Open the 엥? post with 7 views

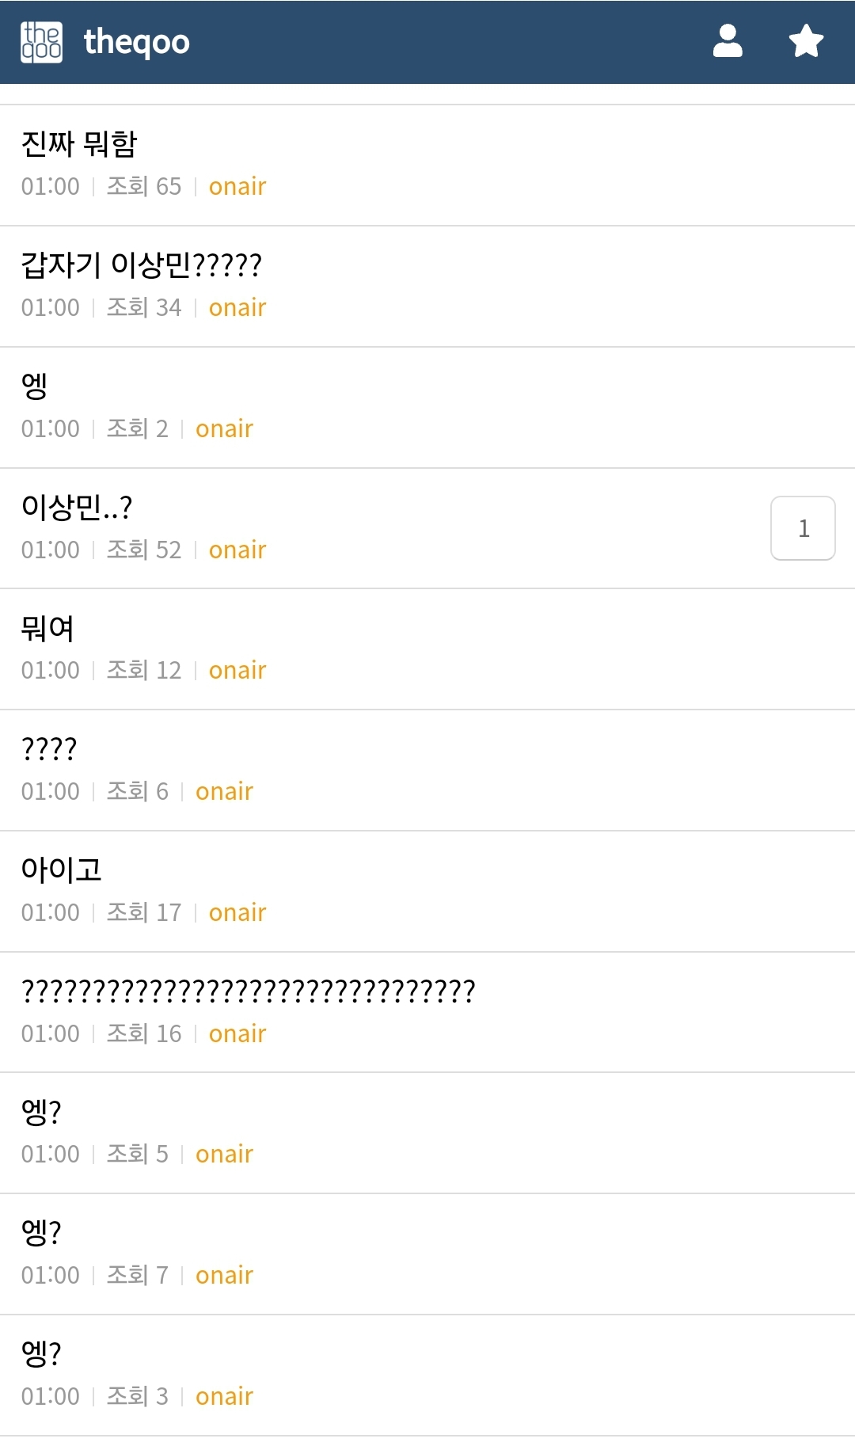[x=41, y=1233]
